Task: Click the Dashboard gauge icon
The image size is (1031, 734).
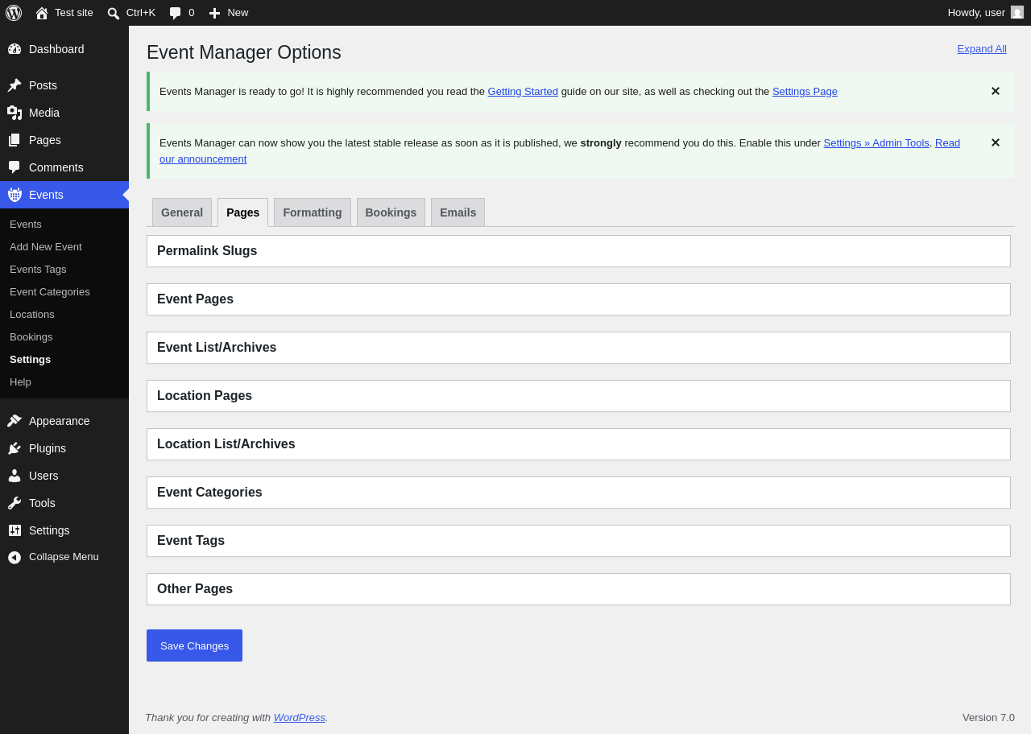Action: coord(14,49)
